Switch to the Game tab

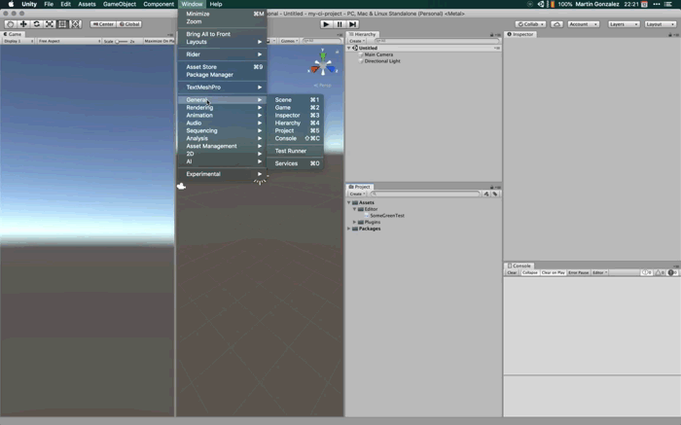pos(13,34)
